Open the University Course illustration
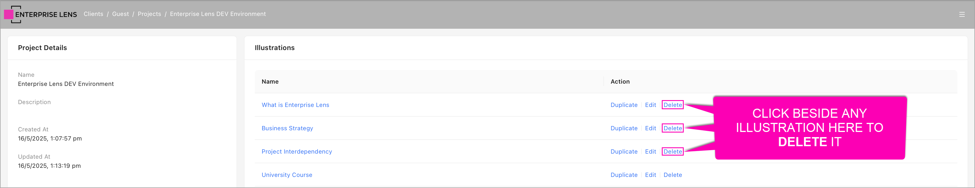Image resolution: width=975 pixels, height=188 pixels. pyautogui.click(x=287, y=175)
